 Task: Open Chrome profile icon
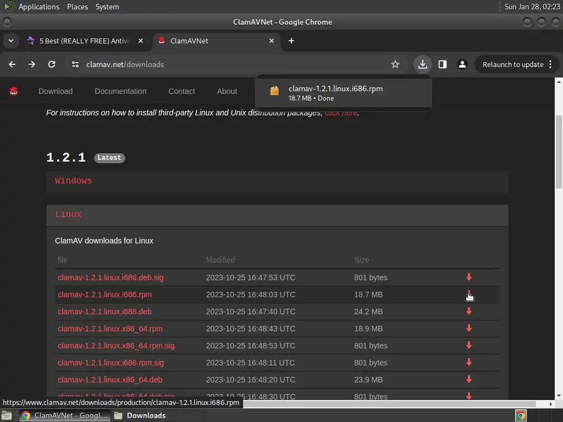[462, 64]
